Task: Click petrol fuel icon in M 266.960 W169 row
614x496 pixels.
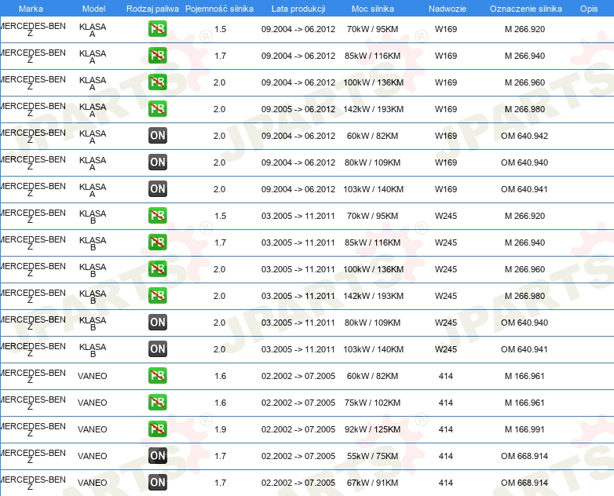Action: (x=157, y=82)
